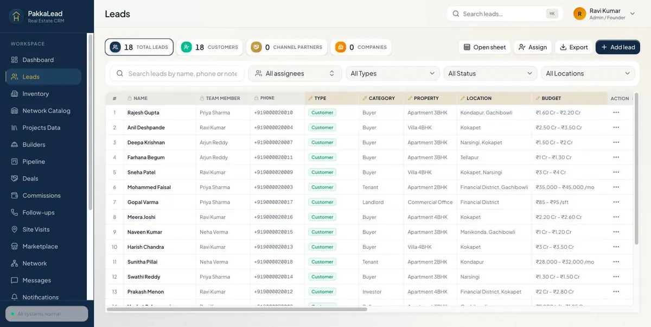Click the PakkaLead house logo icon
This screenshot has height=327, width=651.
16,16
